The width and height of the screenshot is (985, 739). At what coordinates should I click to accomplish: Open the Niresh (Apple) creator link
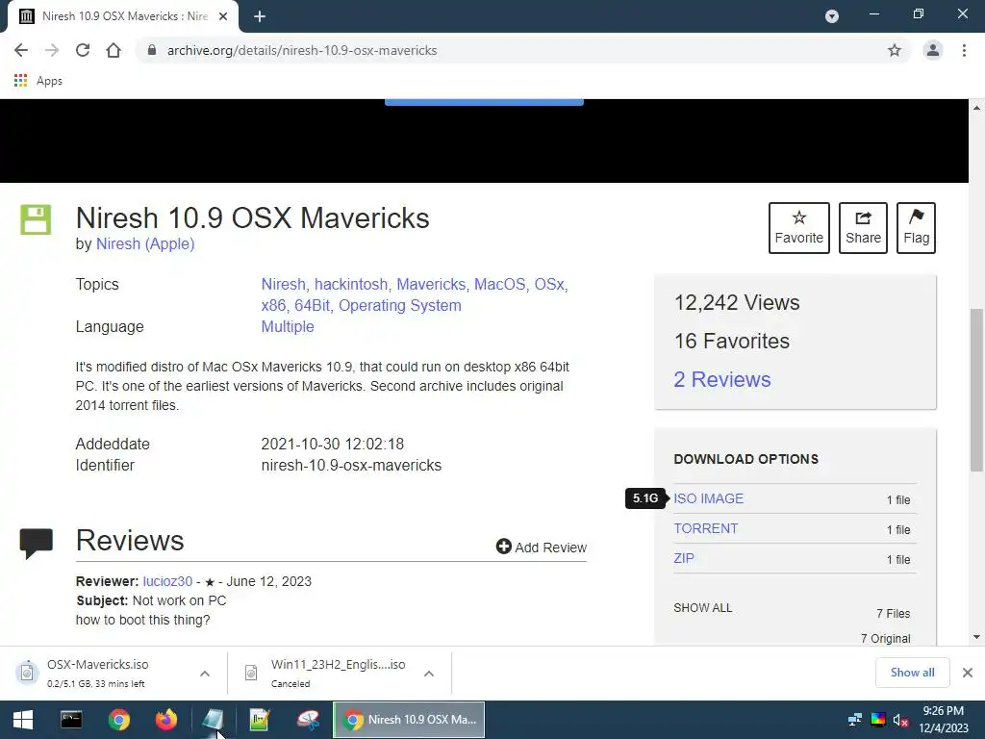pos(145,243)
